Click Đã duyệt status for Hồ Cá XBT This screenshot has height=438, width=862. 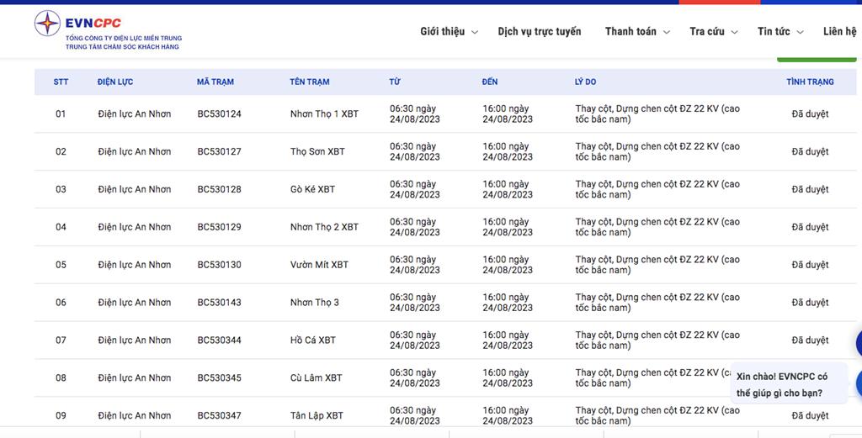(810, 340)
